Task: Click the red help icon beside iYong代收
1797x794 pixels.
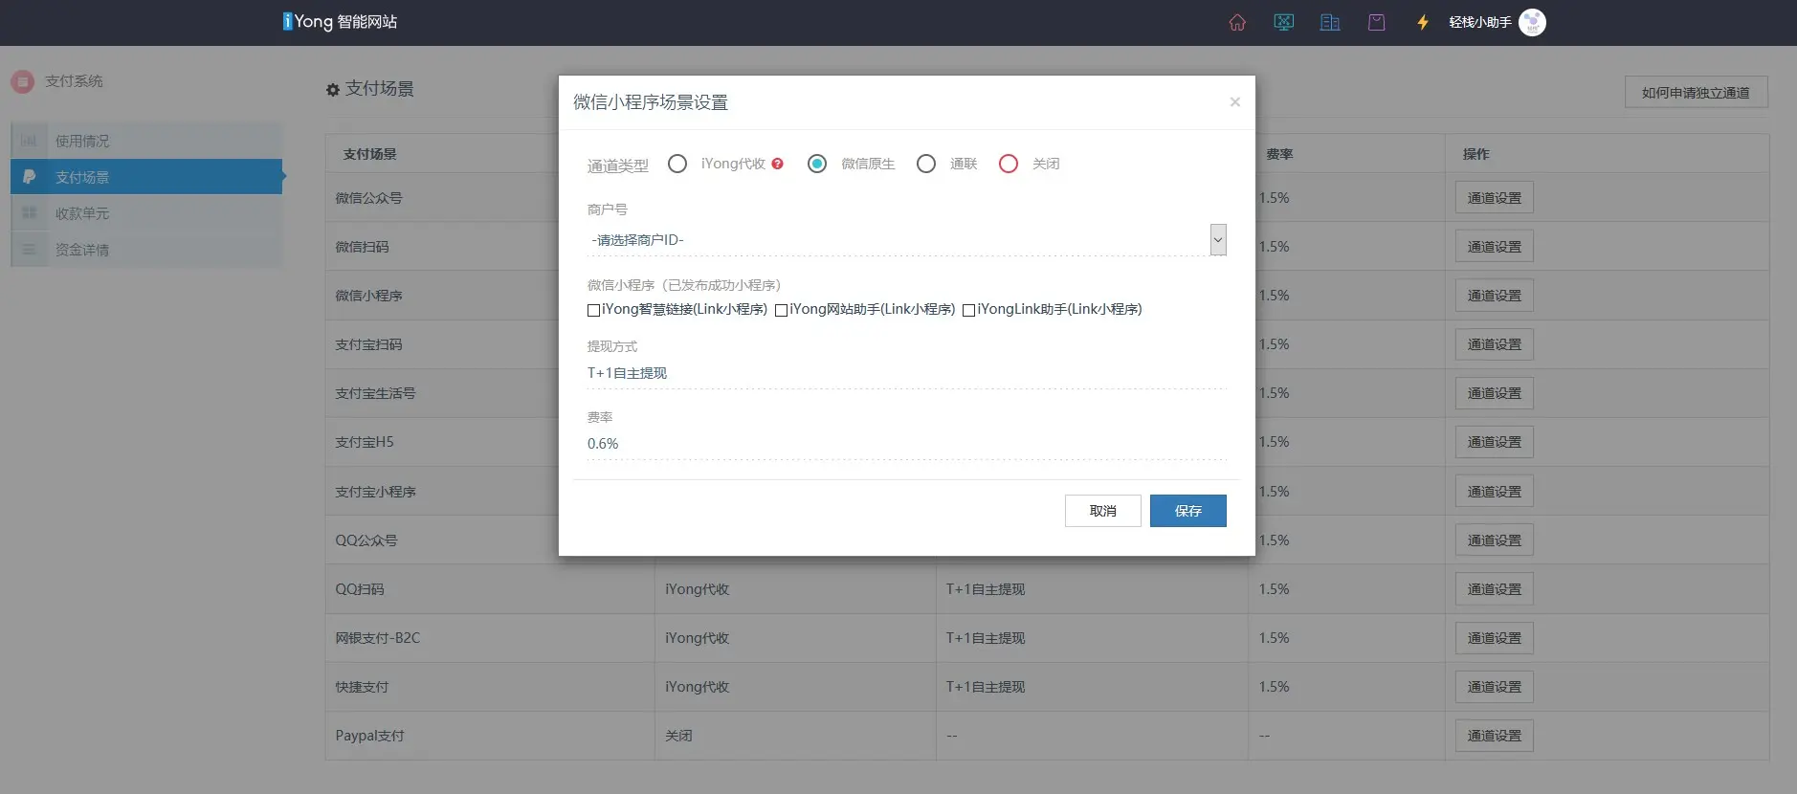Action: coord(777,164)
